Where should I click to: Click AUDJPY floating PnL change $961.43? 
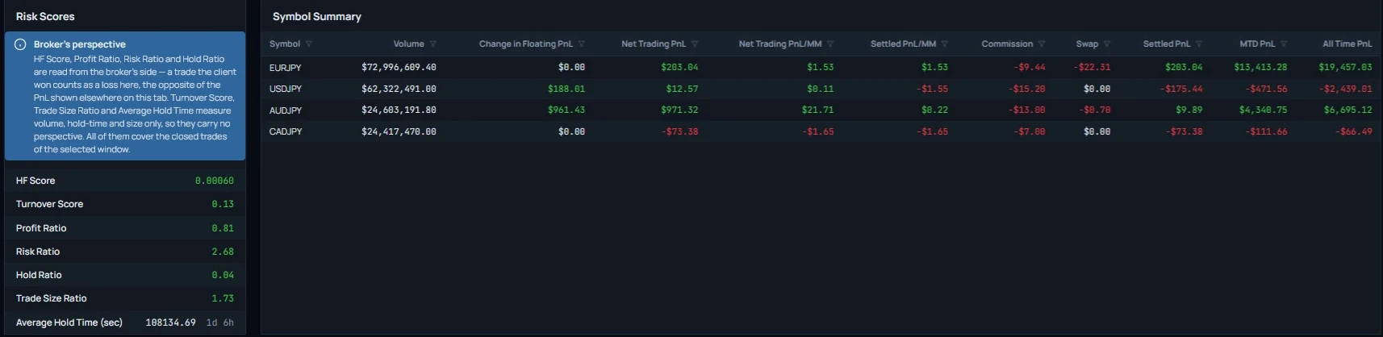pyautogui.click(x=566, y=110)
